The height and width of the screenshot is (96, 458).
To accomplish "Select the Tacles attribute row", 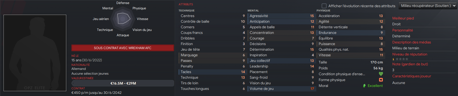I will (x=213, y=72).
